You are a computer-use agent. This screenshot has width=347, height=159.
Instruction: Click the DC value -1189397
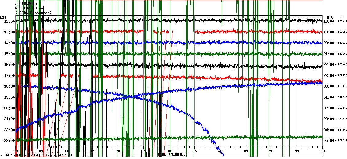pyautogui.click(x=341, y=140)
